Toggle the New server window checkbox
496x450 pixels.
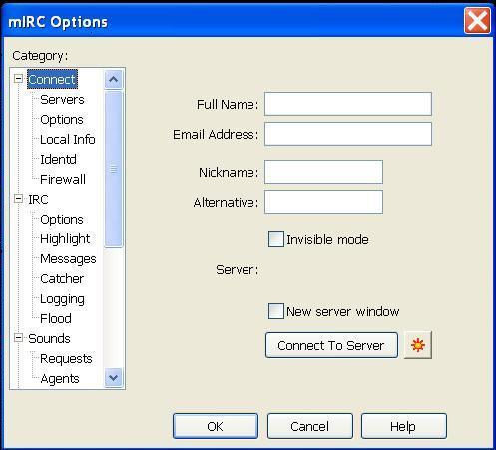[x=276, y=311]
